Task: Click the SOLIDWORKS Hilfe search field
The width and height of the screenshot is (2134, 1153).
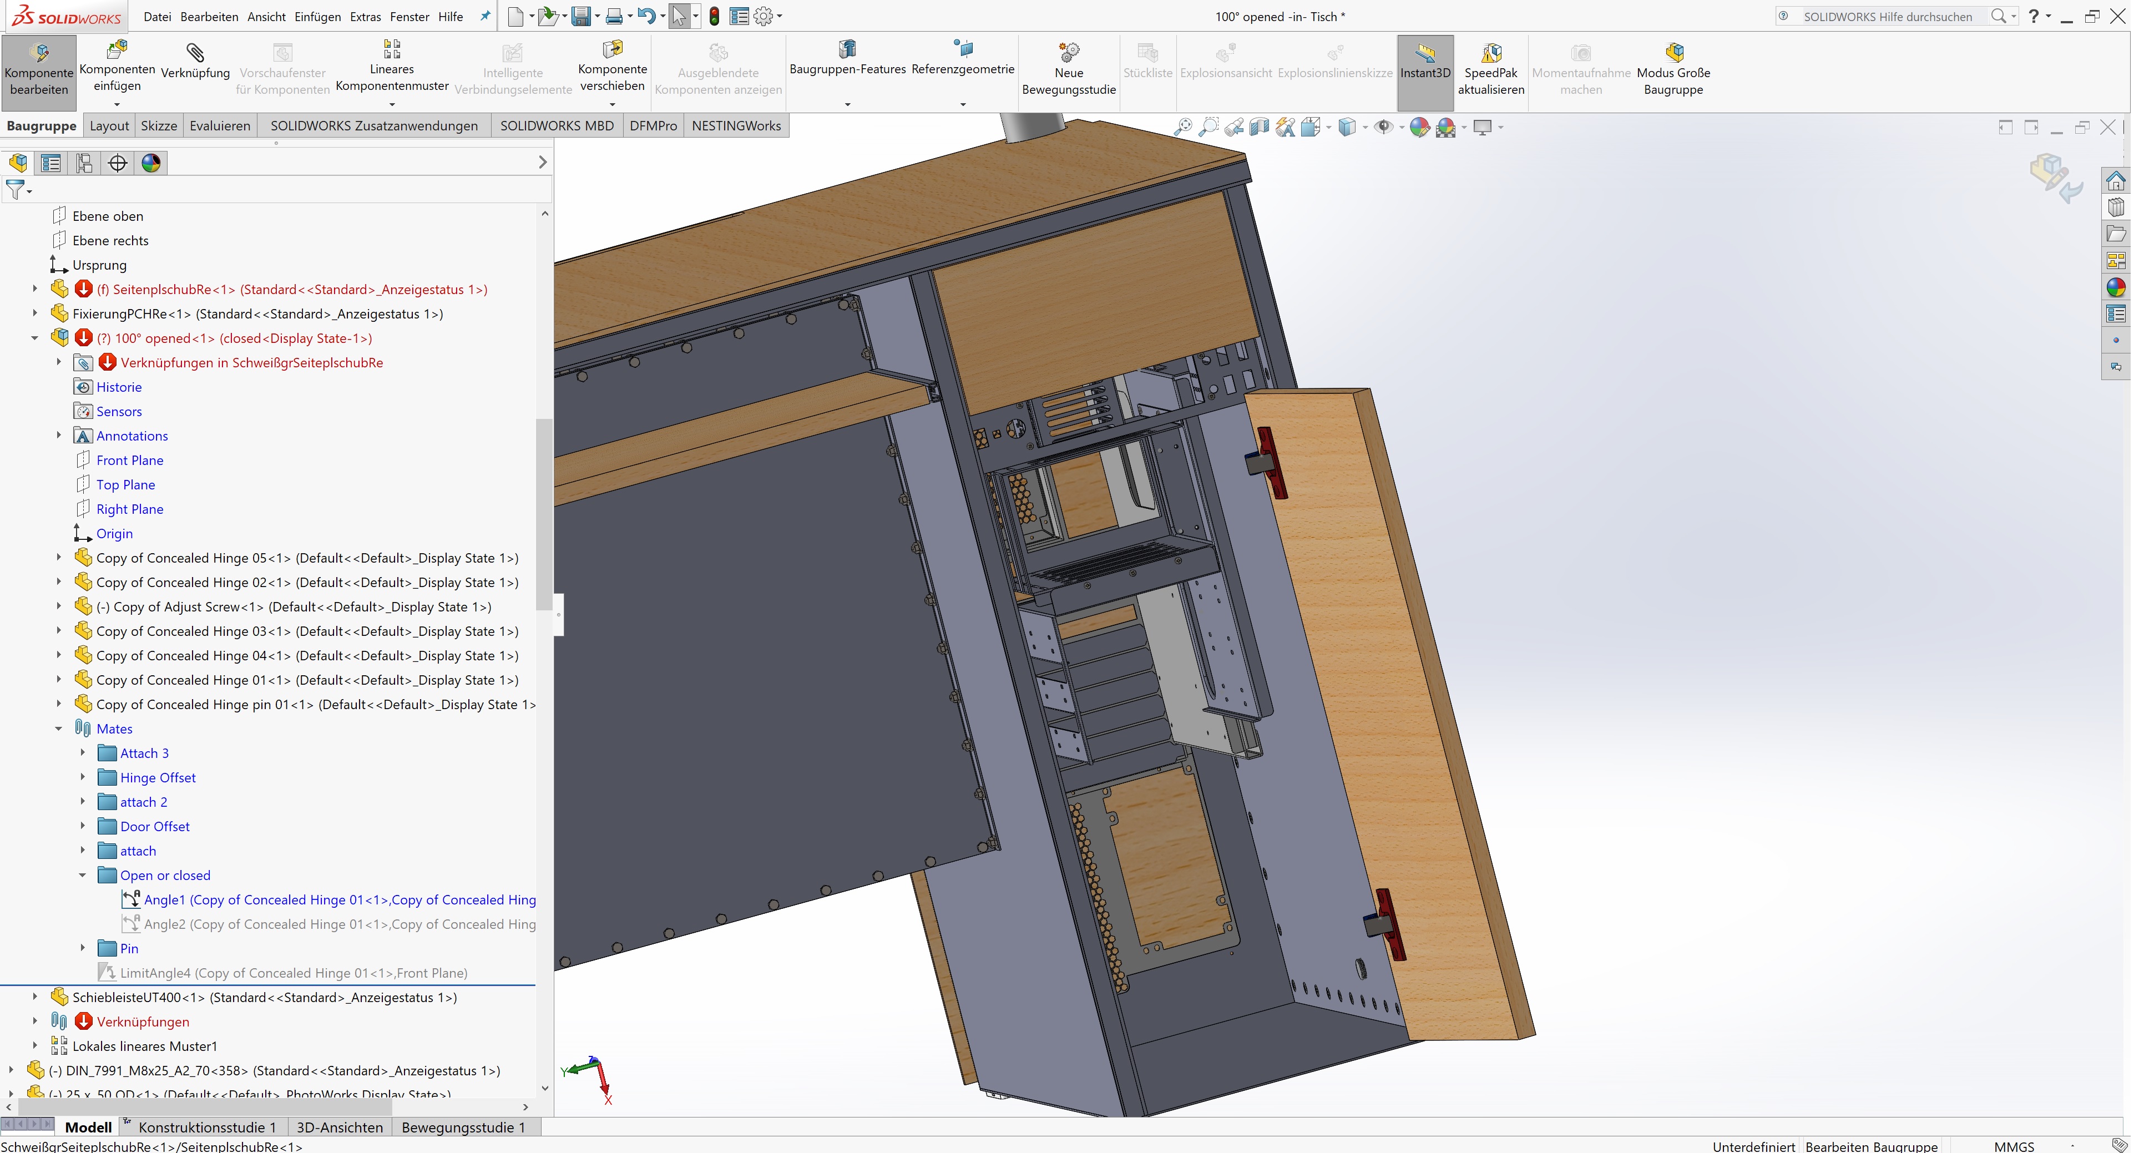Action: (1889, 17)
